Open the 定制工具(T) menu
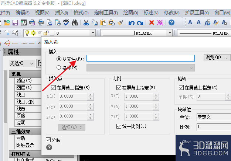Screen dimensions: 231x161 click(106, 13)
